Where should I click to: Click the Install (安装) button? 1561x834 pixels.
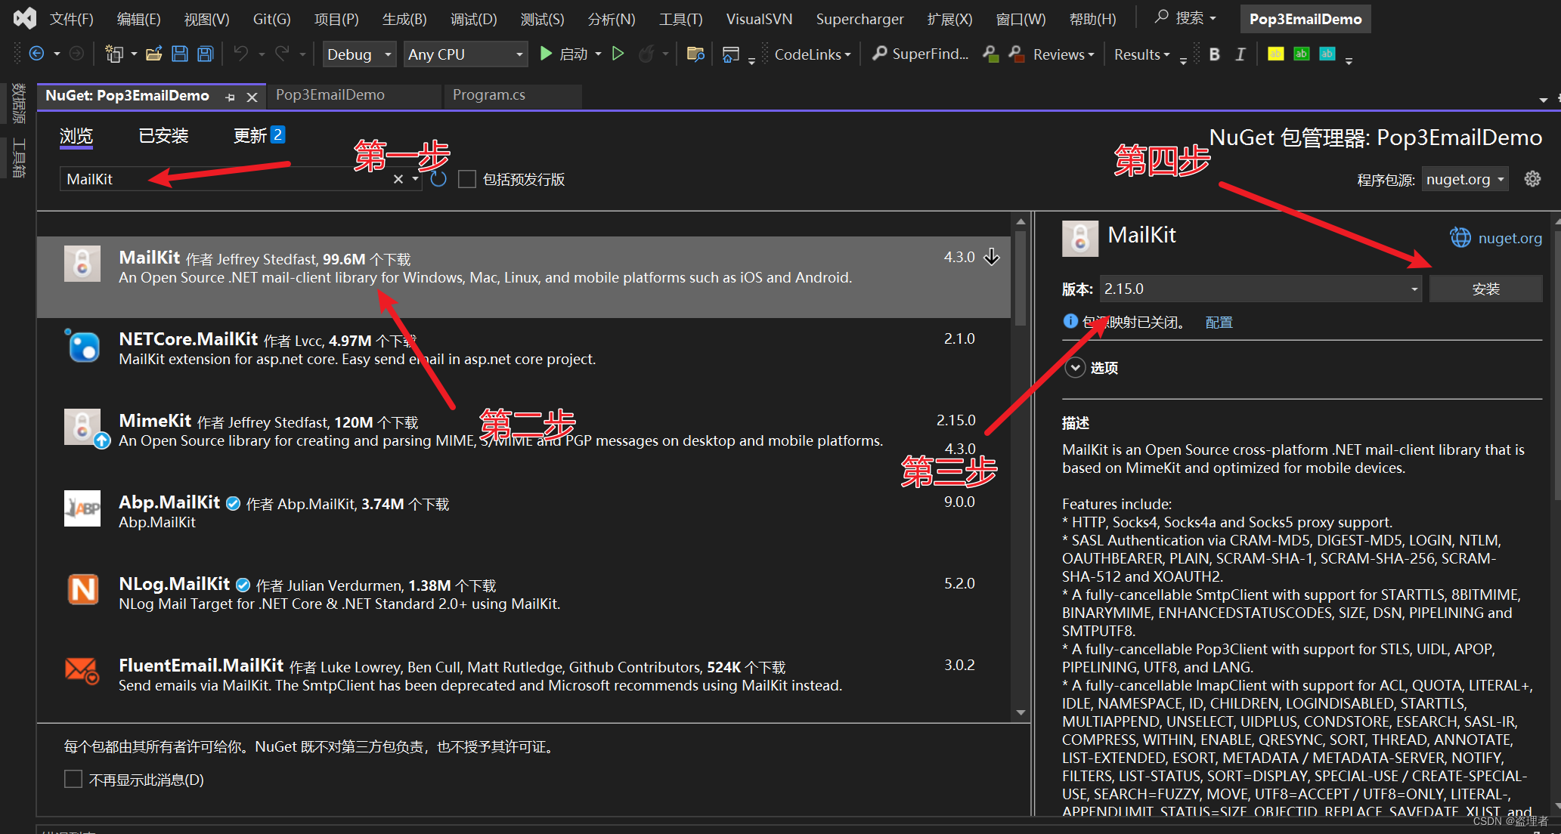click(x=1485, y=289)
